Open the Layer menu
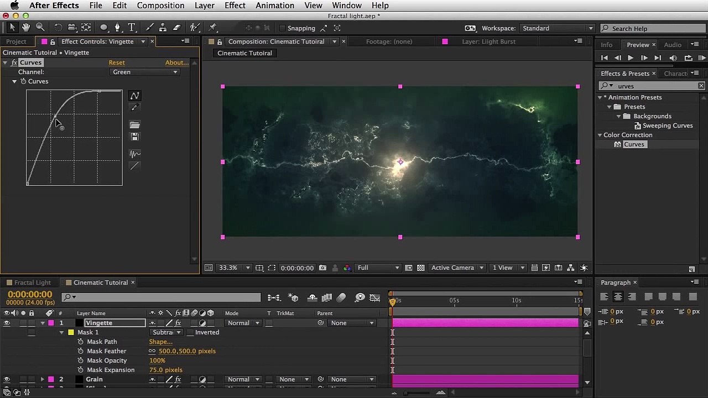This screenshot has width=708, height=398. point(204,6)
